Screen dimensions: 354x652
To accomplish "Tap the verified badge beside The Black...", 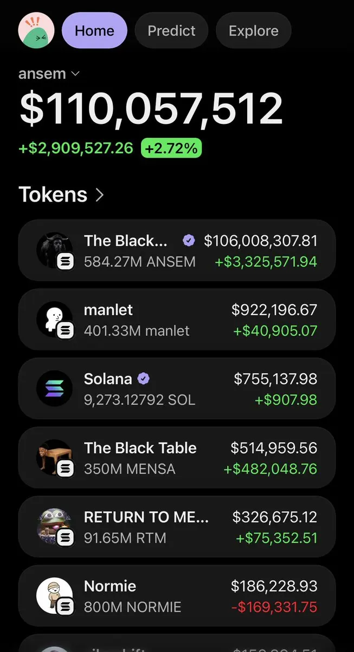I will (189, 241).
